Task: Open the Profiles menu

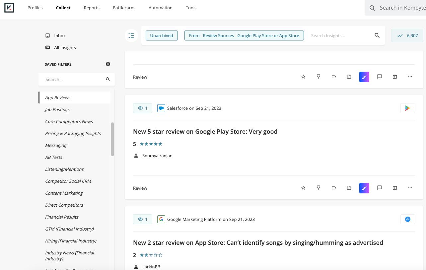Action: (35, 8)
